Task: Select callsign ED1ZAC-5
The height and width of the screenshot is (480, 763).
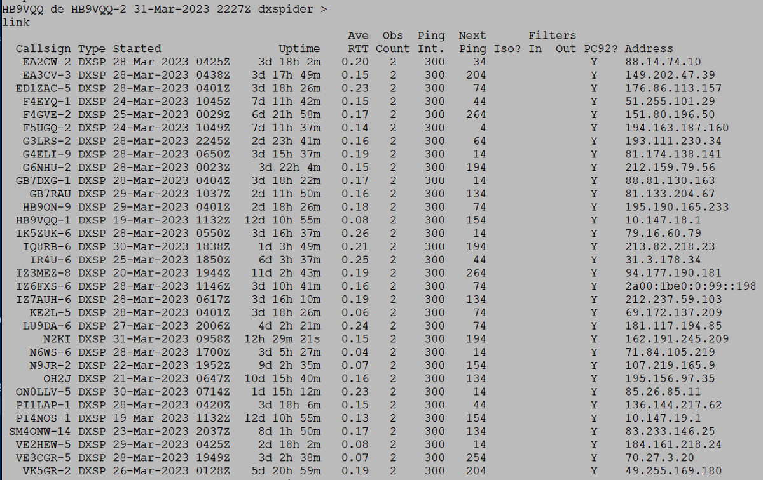Action: [x=44, y=88]
